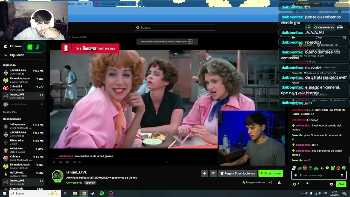Close the camp rock YouTube tab
This screenshot has width=350, height=197.
133,4
